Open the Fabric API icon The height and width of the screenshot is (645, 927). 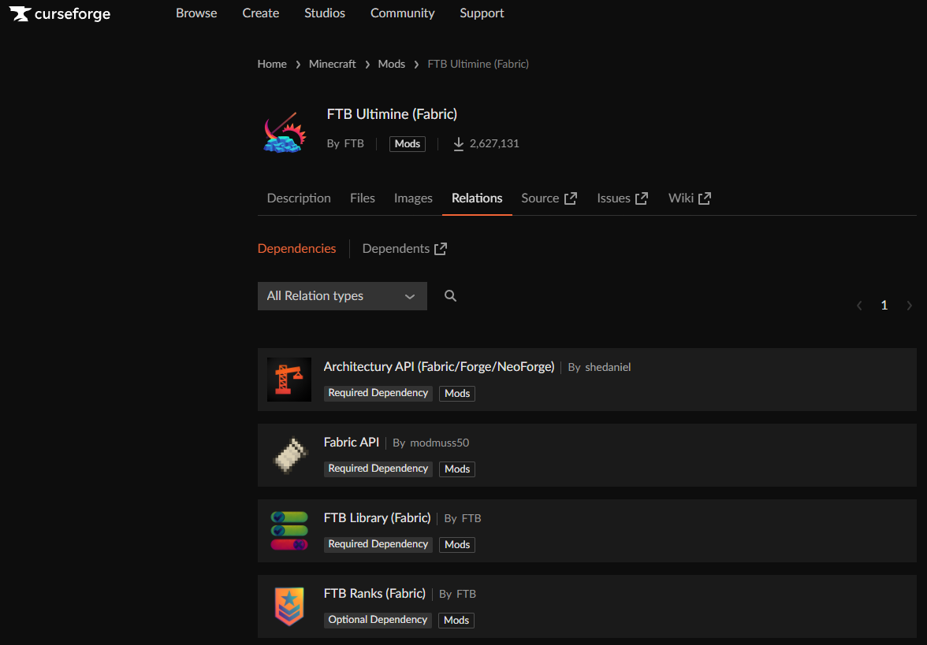(x=289, y=455)
